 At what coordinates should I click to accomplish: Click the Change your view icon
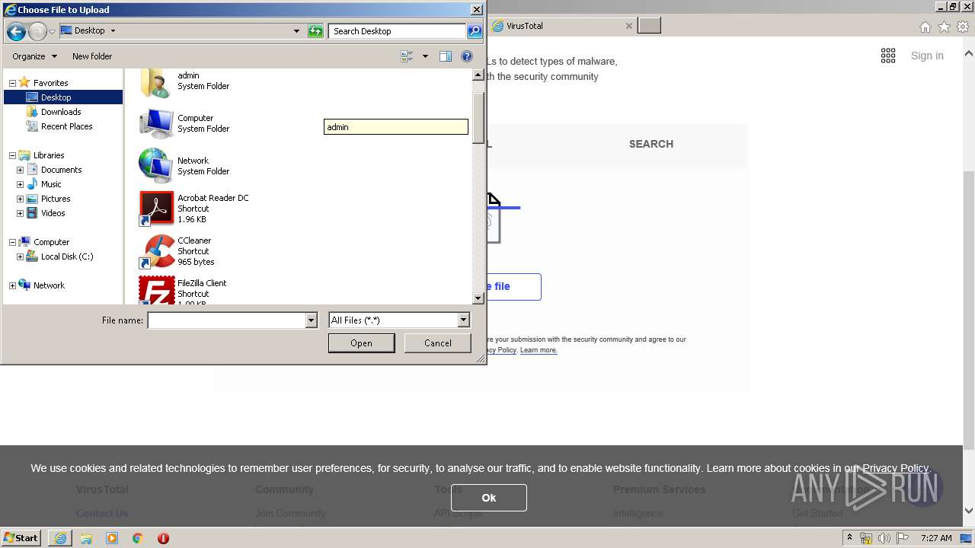[407, 56]
